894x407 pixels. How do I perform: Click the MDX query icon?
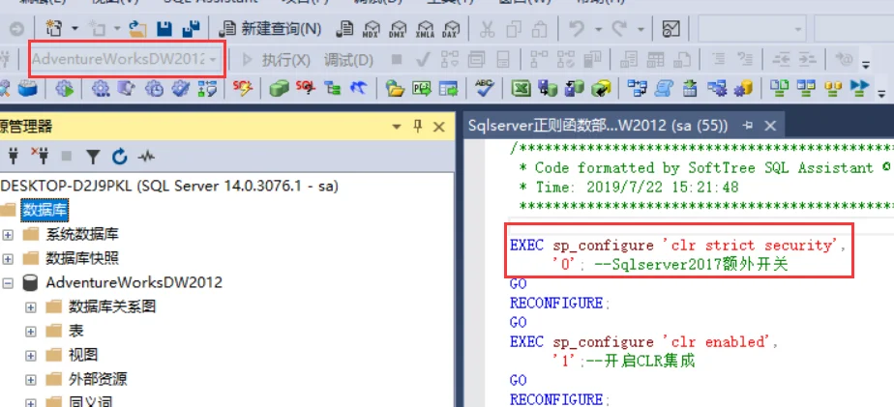click(x=372, y=28)
